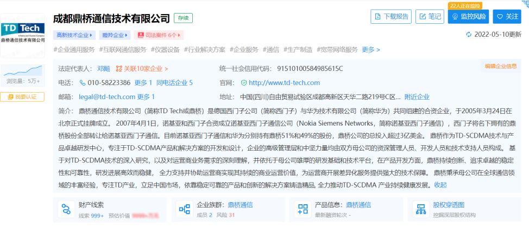Click the #生产制造 hashtag
Viewport: 529px width, 227px height.
298,50
